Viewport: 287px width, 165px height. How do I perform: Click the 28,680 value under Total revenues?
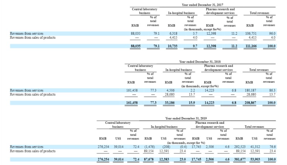pos(251,94)
